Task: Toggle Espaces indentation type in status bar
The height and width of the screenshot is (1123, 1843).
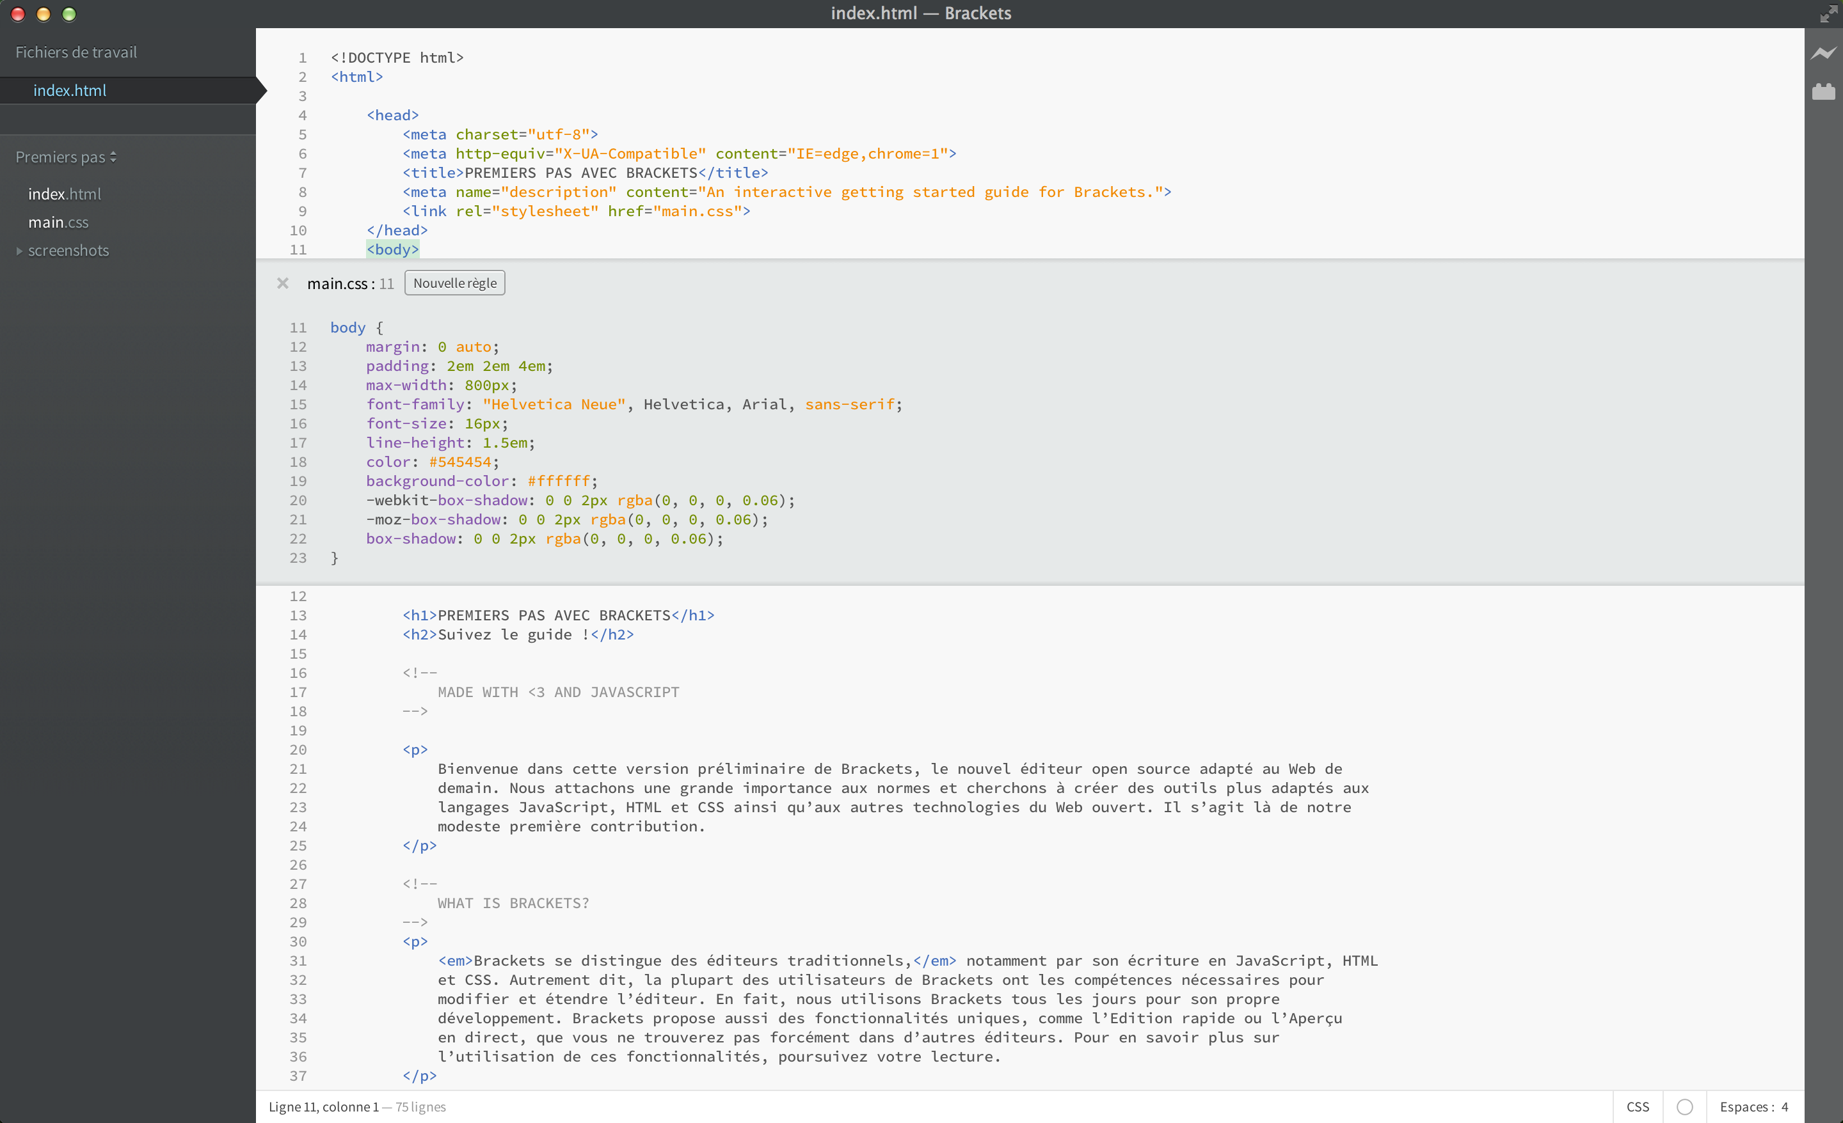Action: (1745, 1106)
